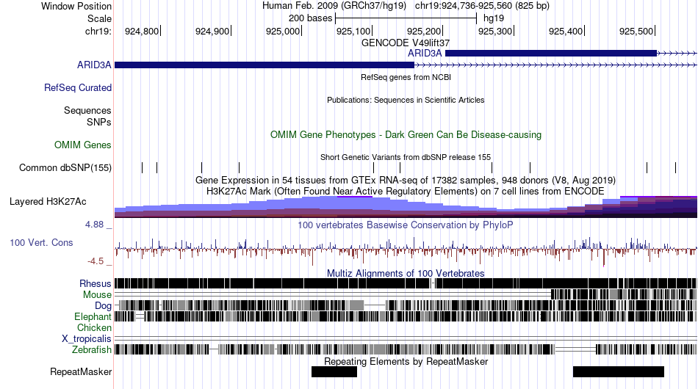698x389 pixels.
Task: Click the Scale track label
Action: pos(99,18)
